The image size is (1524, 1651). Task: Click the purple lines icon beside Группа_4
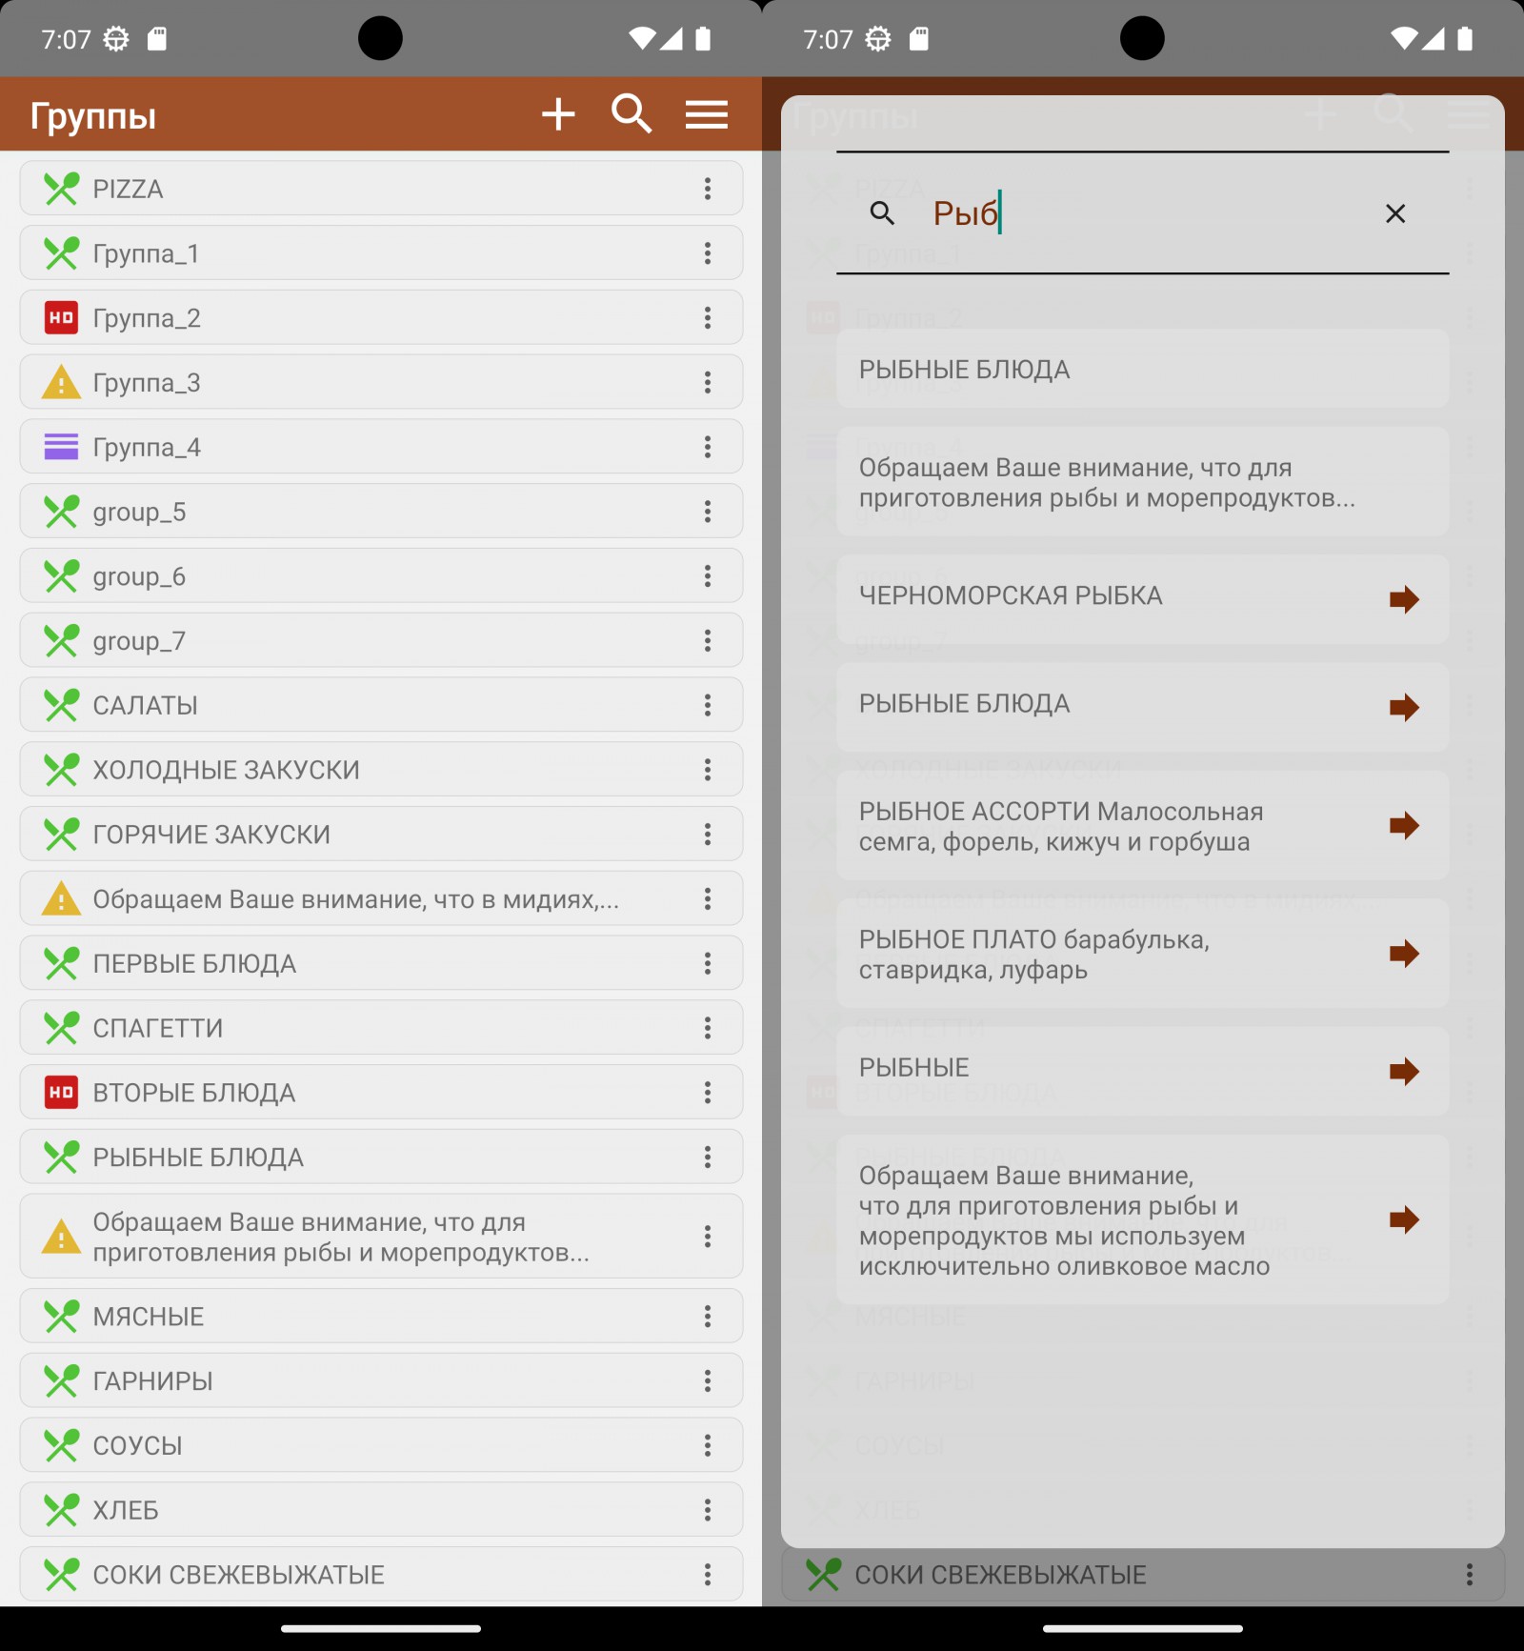(62, 447)
